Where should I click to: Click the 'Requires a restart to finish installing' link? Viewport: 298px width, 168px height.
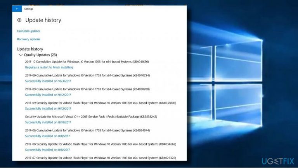point(49,67)
